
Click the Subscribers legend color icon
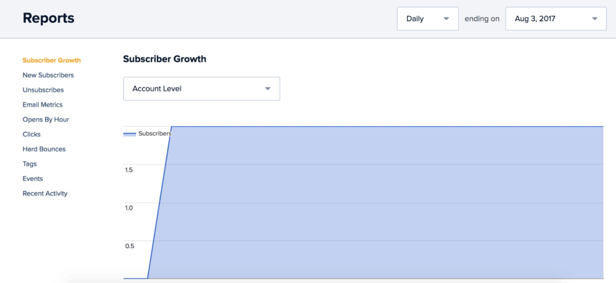pyautogui.click(x=130, y=134)
